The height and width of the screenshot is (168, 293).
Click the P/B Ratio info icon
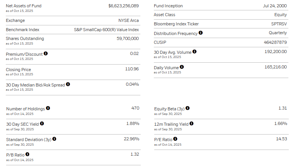[x=27, y=155]
